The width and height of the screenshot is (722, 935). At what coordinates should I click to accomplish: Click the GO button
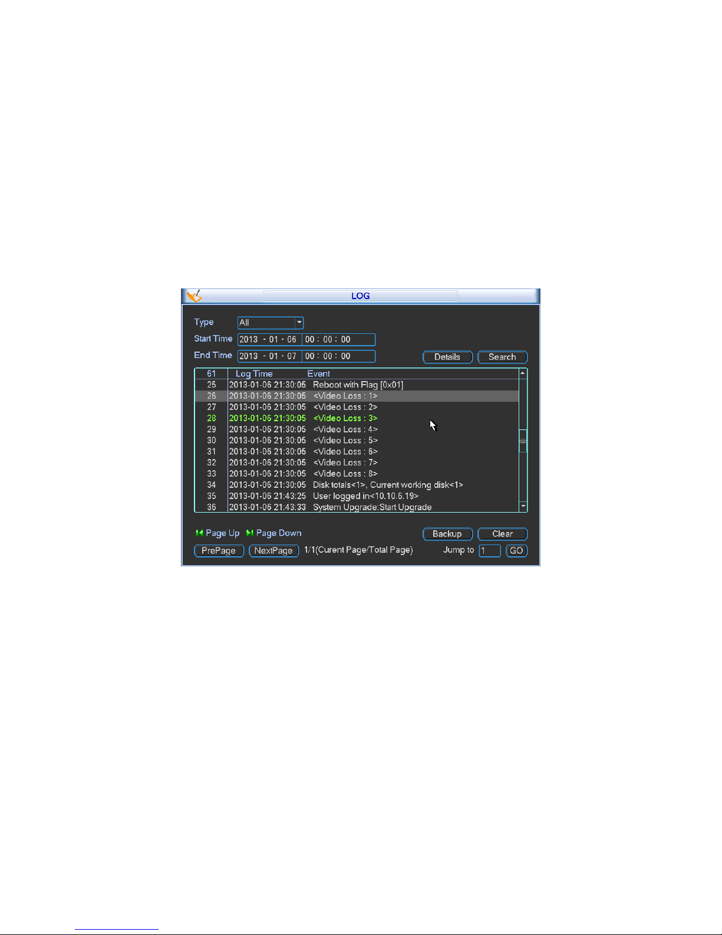pyautogui.click(x=516, y=550)
